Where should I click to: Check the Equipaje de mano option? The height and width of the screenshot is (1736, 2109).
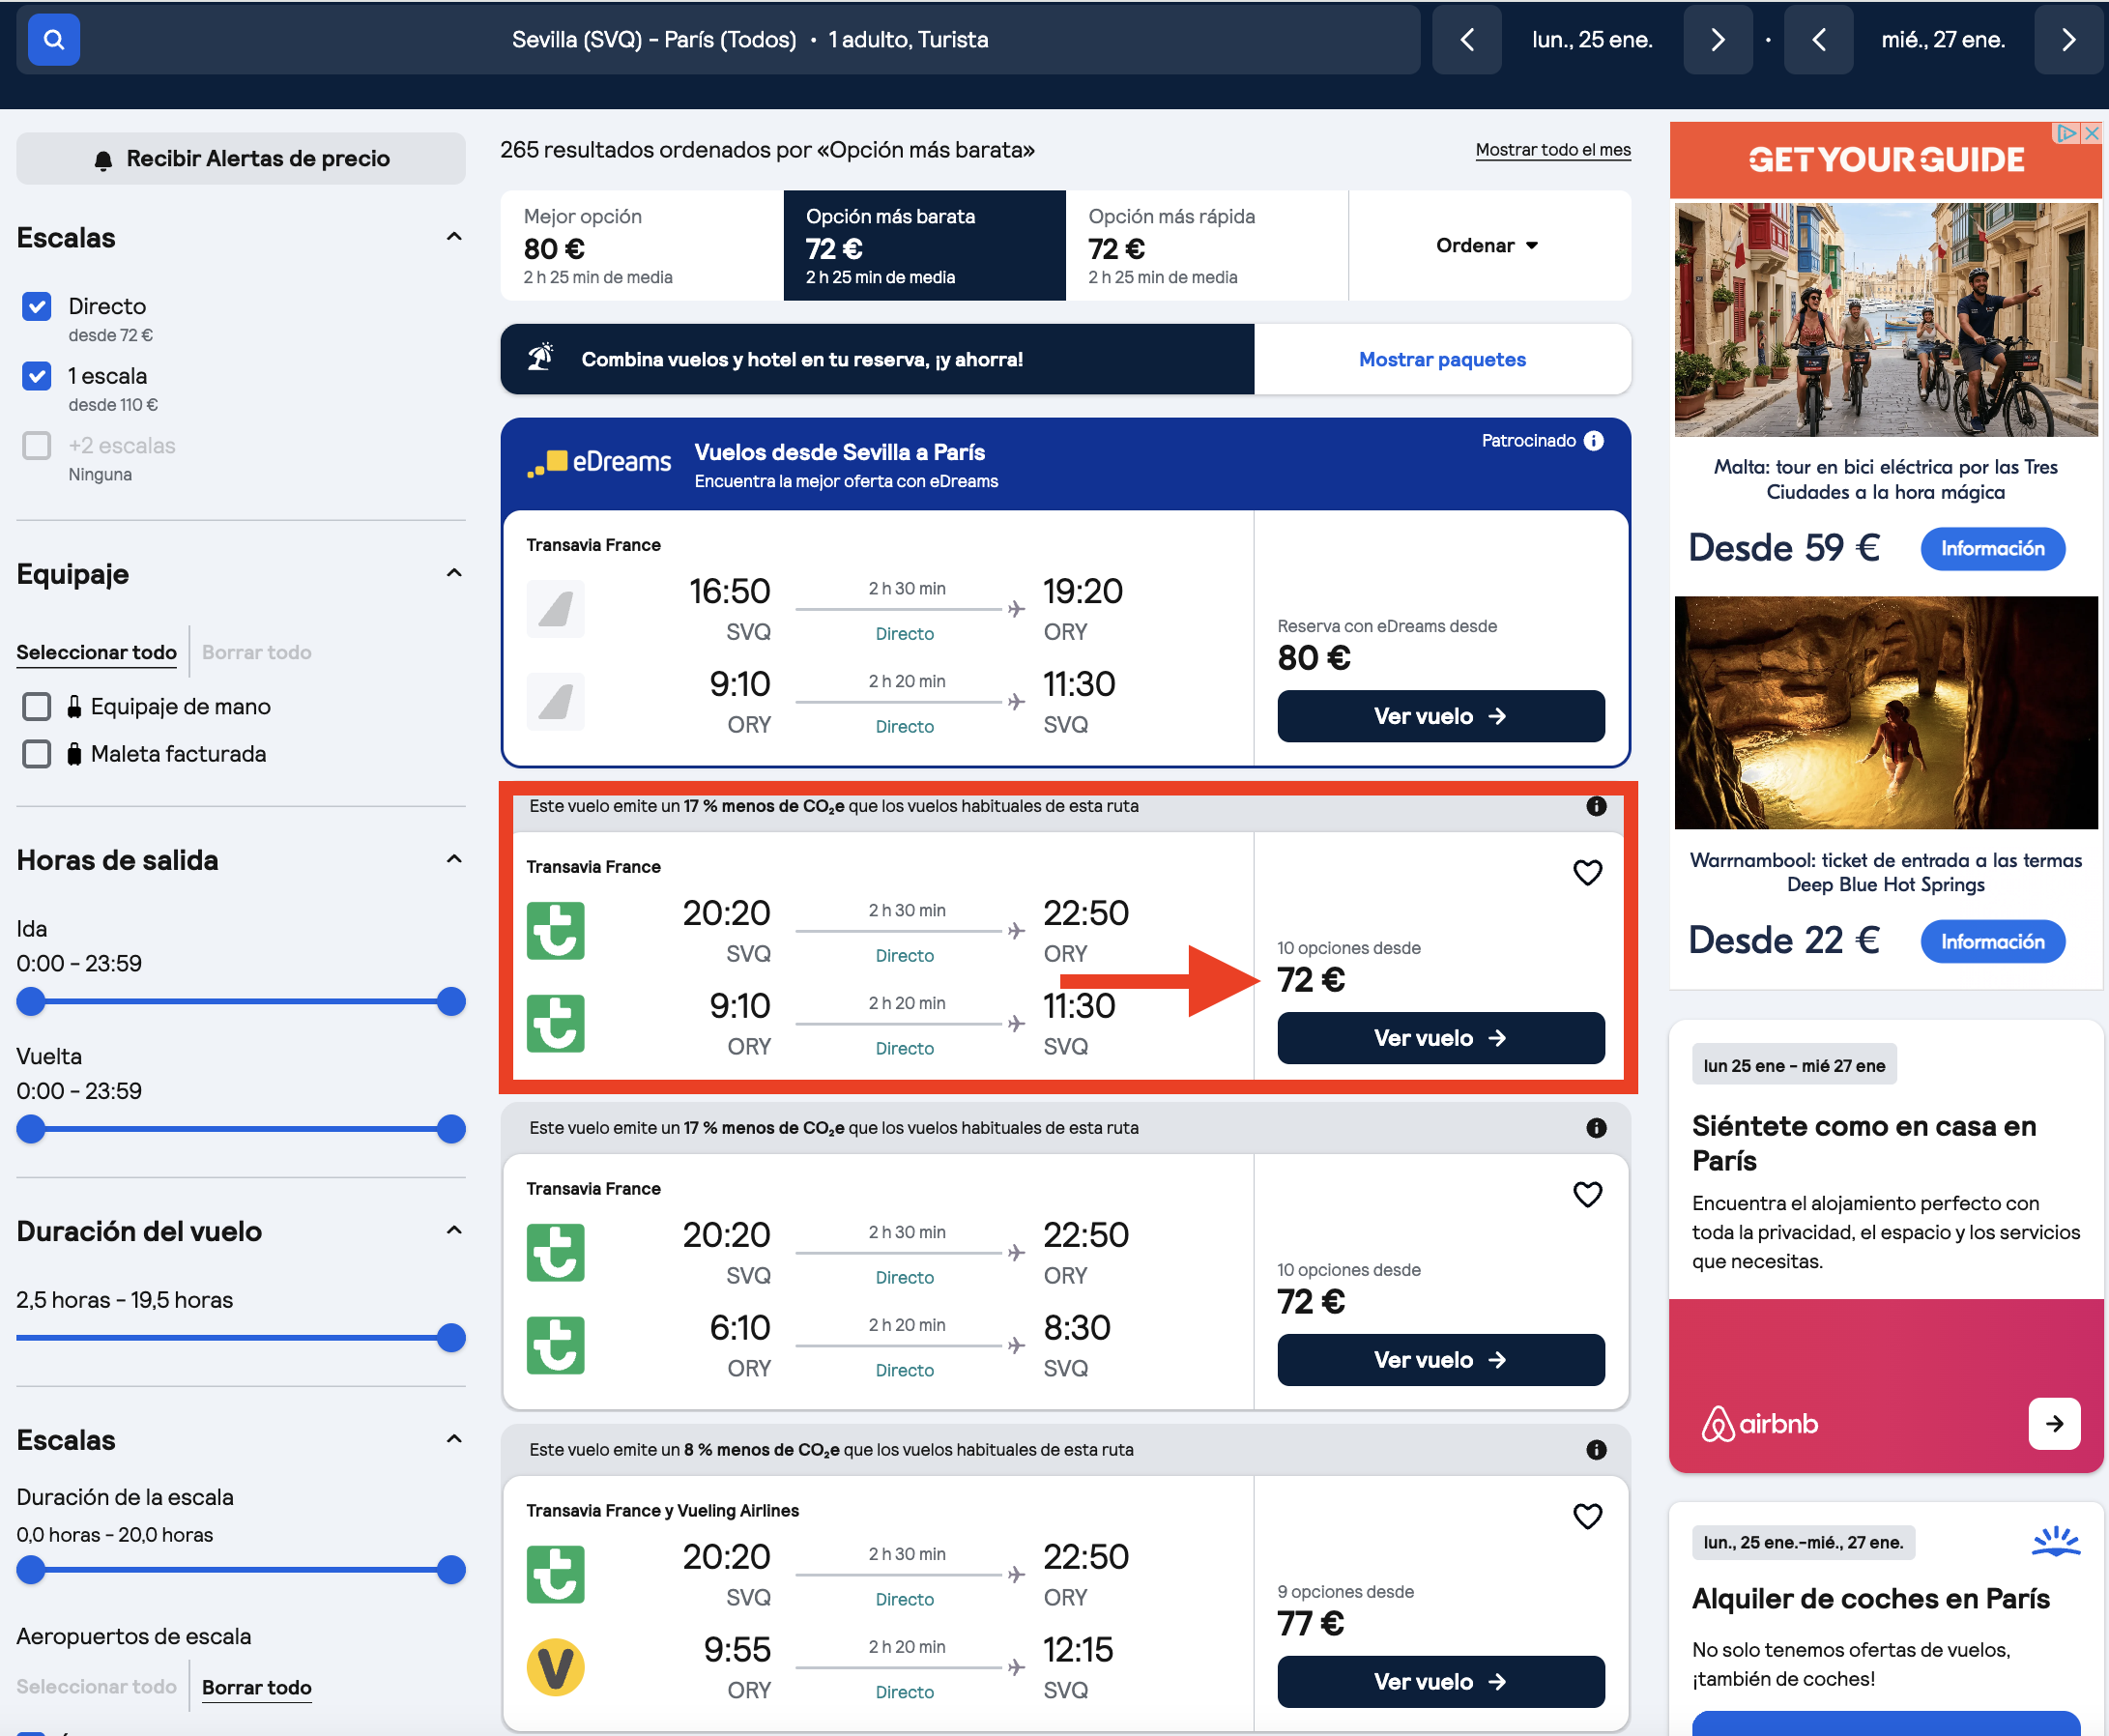[37, 707]
